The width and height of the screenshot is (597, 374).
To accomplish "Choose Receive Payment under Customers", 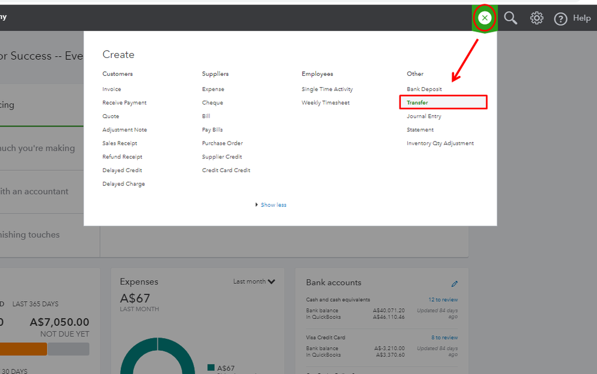I will tap(124, 103).
